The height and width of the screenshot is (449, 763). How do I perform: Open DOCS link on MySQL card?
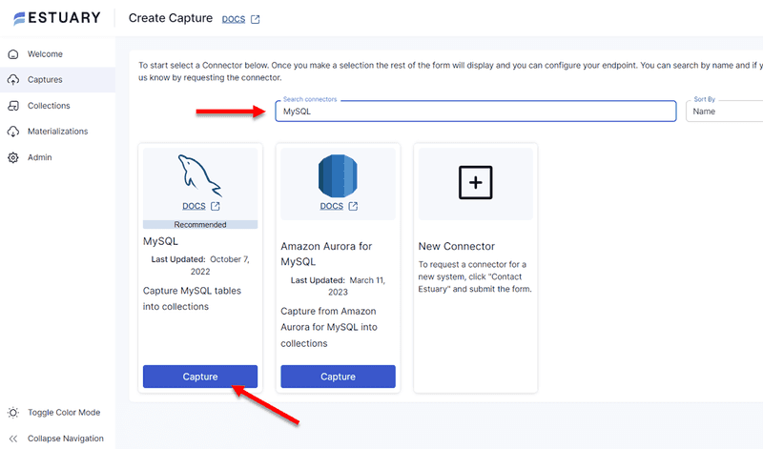coord(194,206)
